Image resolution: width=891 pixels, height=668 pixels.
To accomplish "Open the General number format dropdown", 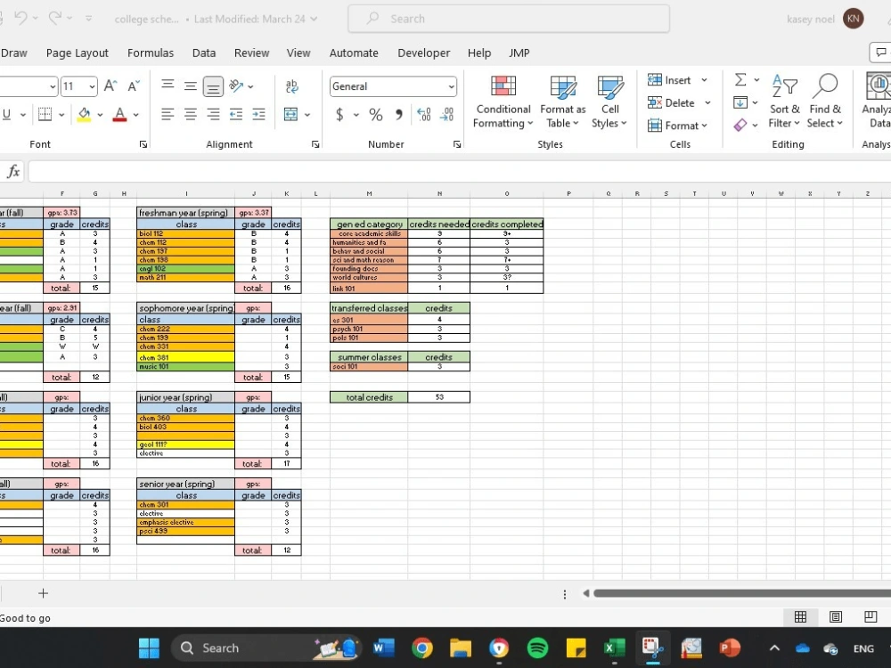I will click(392, 86).
